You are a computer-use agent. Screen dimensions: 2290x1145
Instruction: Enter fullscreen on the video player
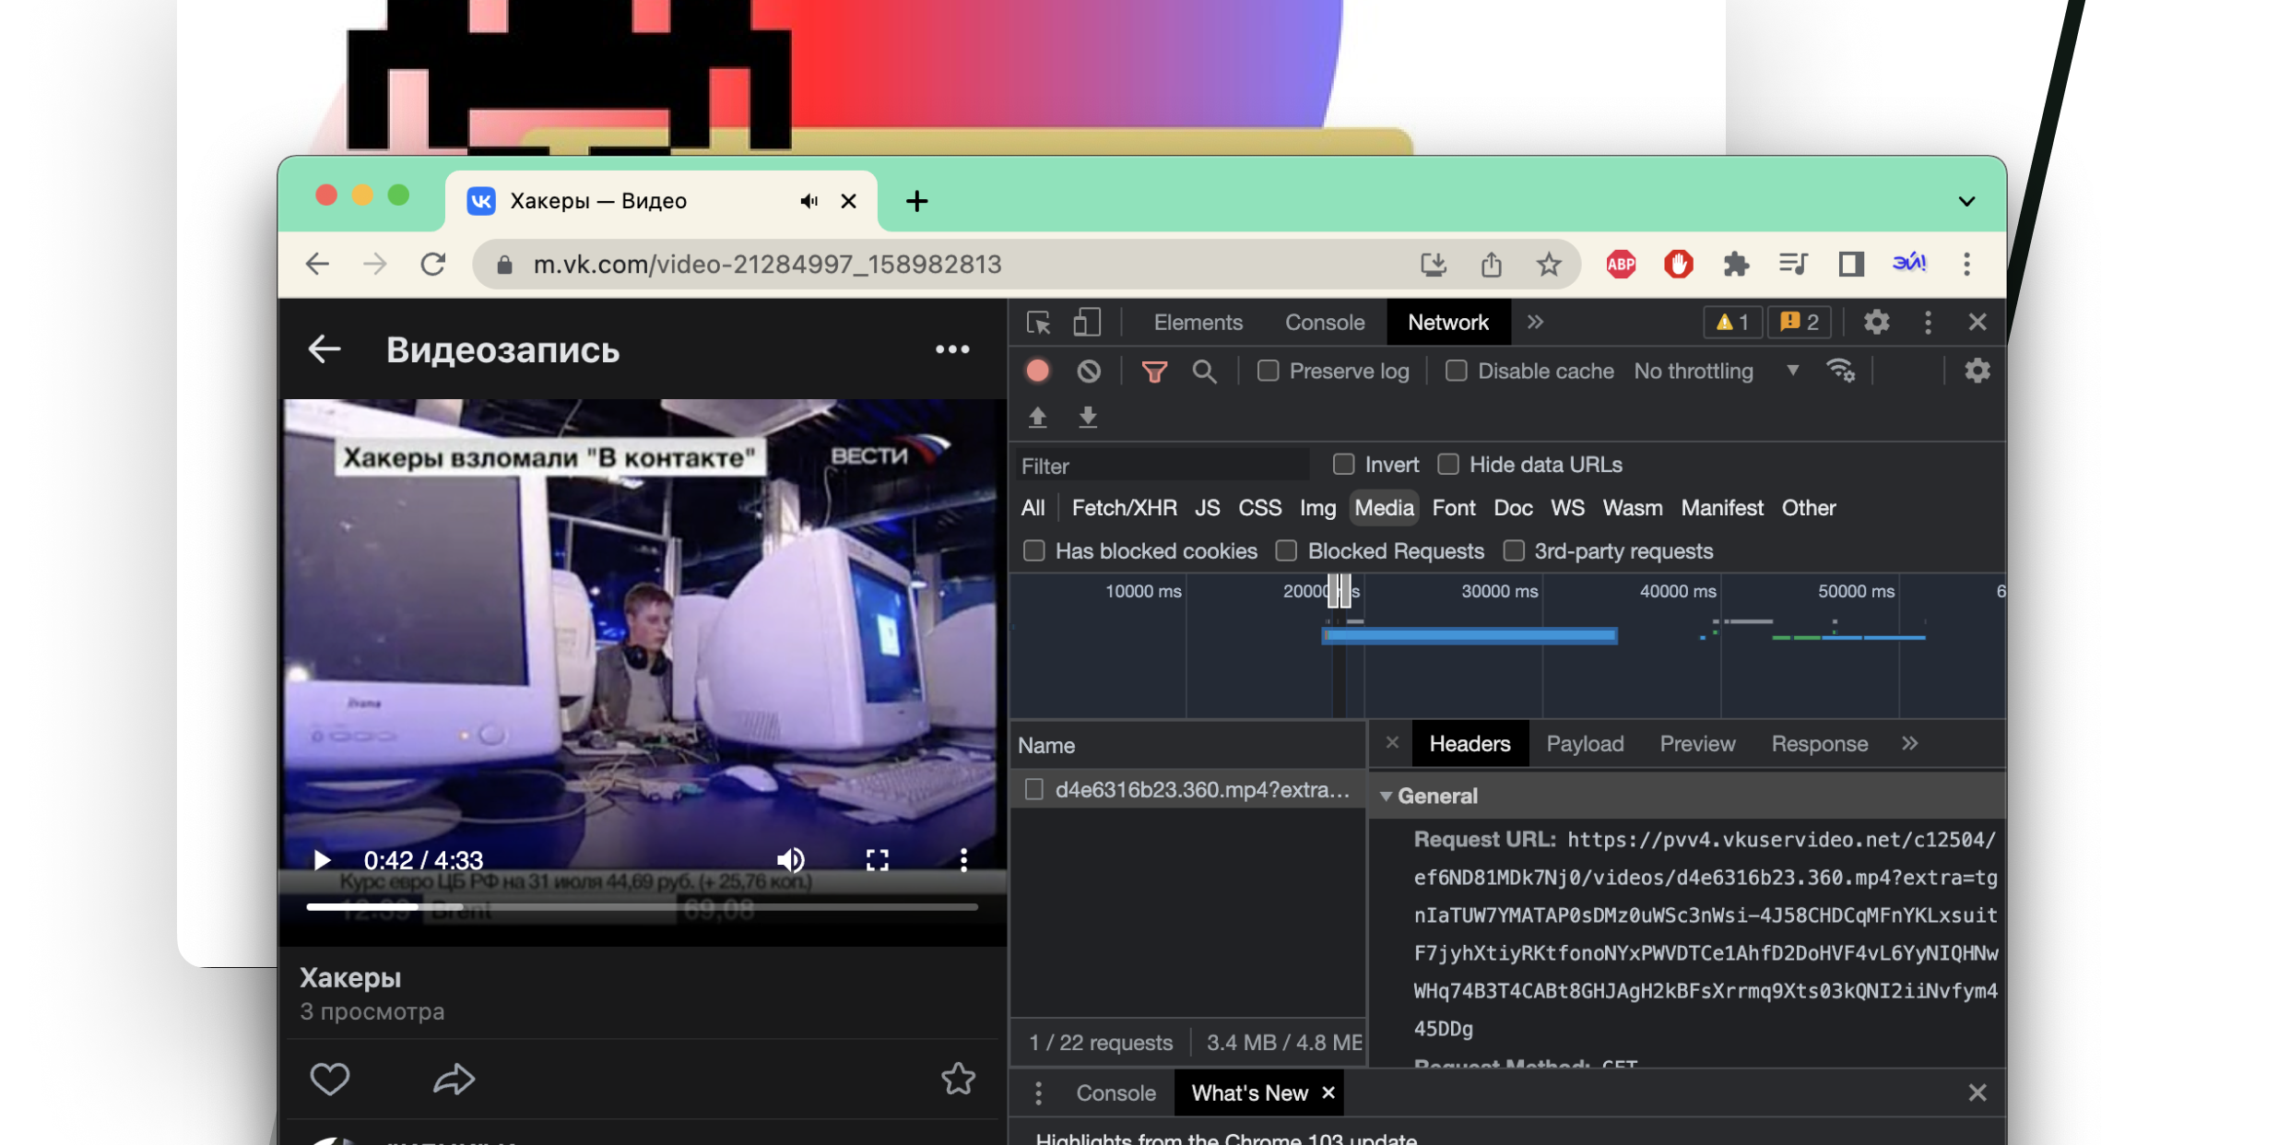click(877, 860)
